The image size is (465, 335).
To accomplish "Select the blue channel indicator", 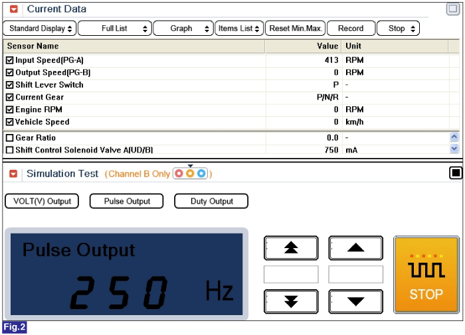I will coord(201,174).
